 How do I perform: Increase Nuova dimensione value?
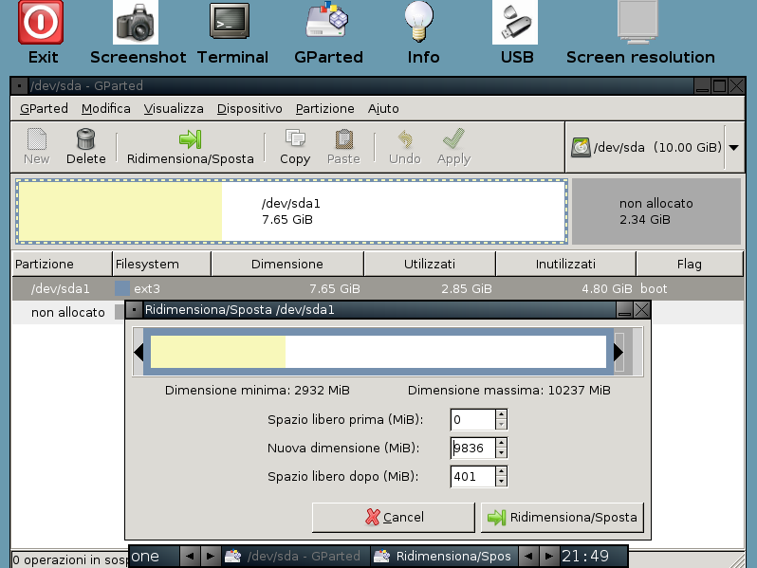coord(501,443)
